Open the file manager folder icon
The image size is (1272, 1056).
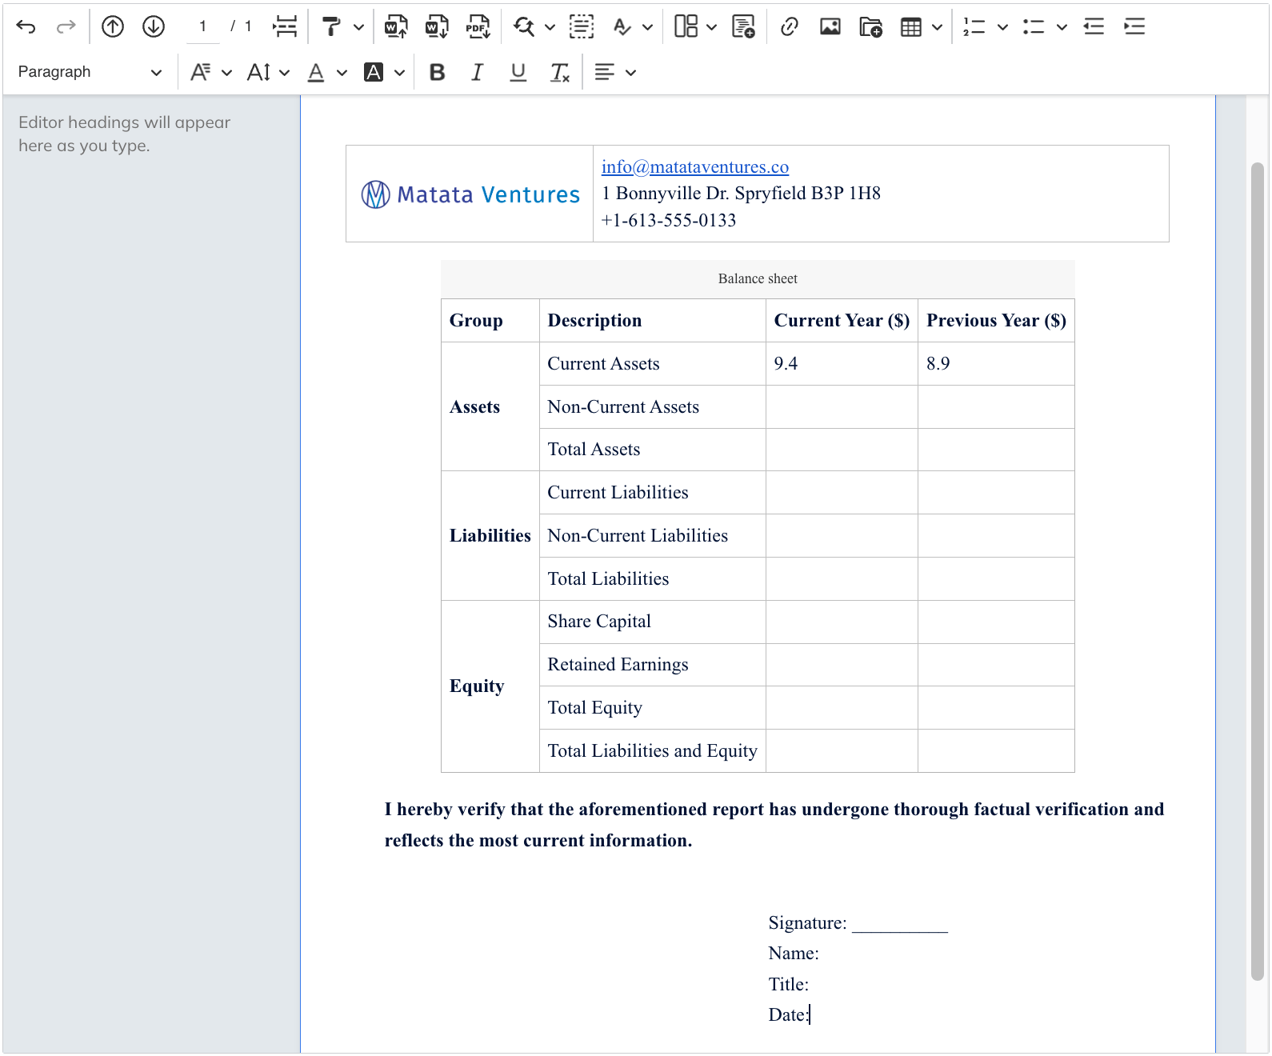(x=870, y=26)
